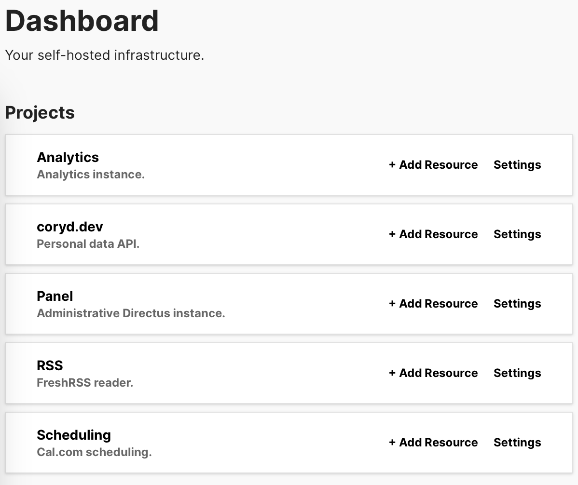This screenshot has height=485, width=578.
Task: Open Settings for the Analytics project
Action: pos(517,165)
